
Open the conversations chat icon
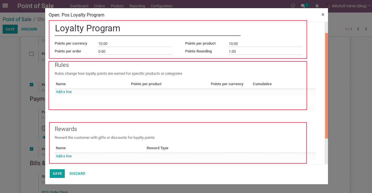[x=303, y=6]
